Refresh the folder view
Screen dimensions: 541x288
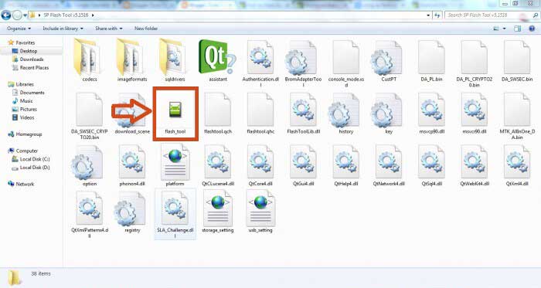pos(437,15)
